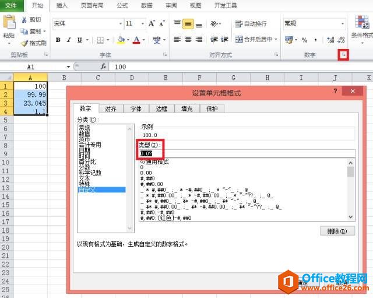Select column D header
Screen dimensions: 373x298
132,78
